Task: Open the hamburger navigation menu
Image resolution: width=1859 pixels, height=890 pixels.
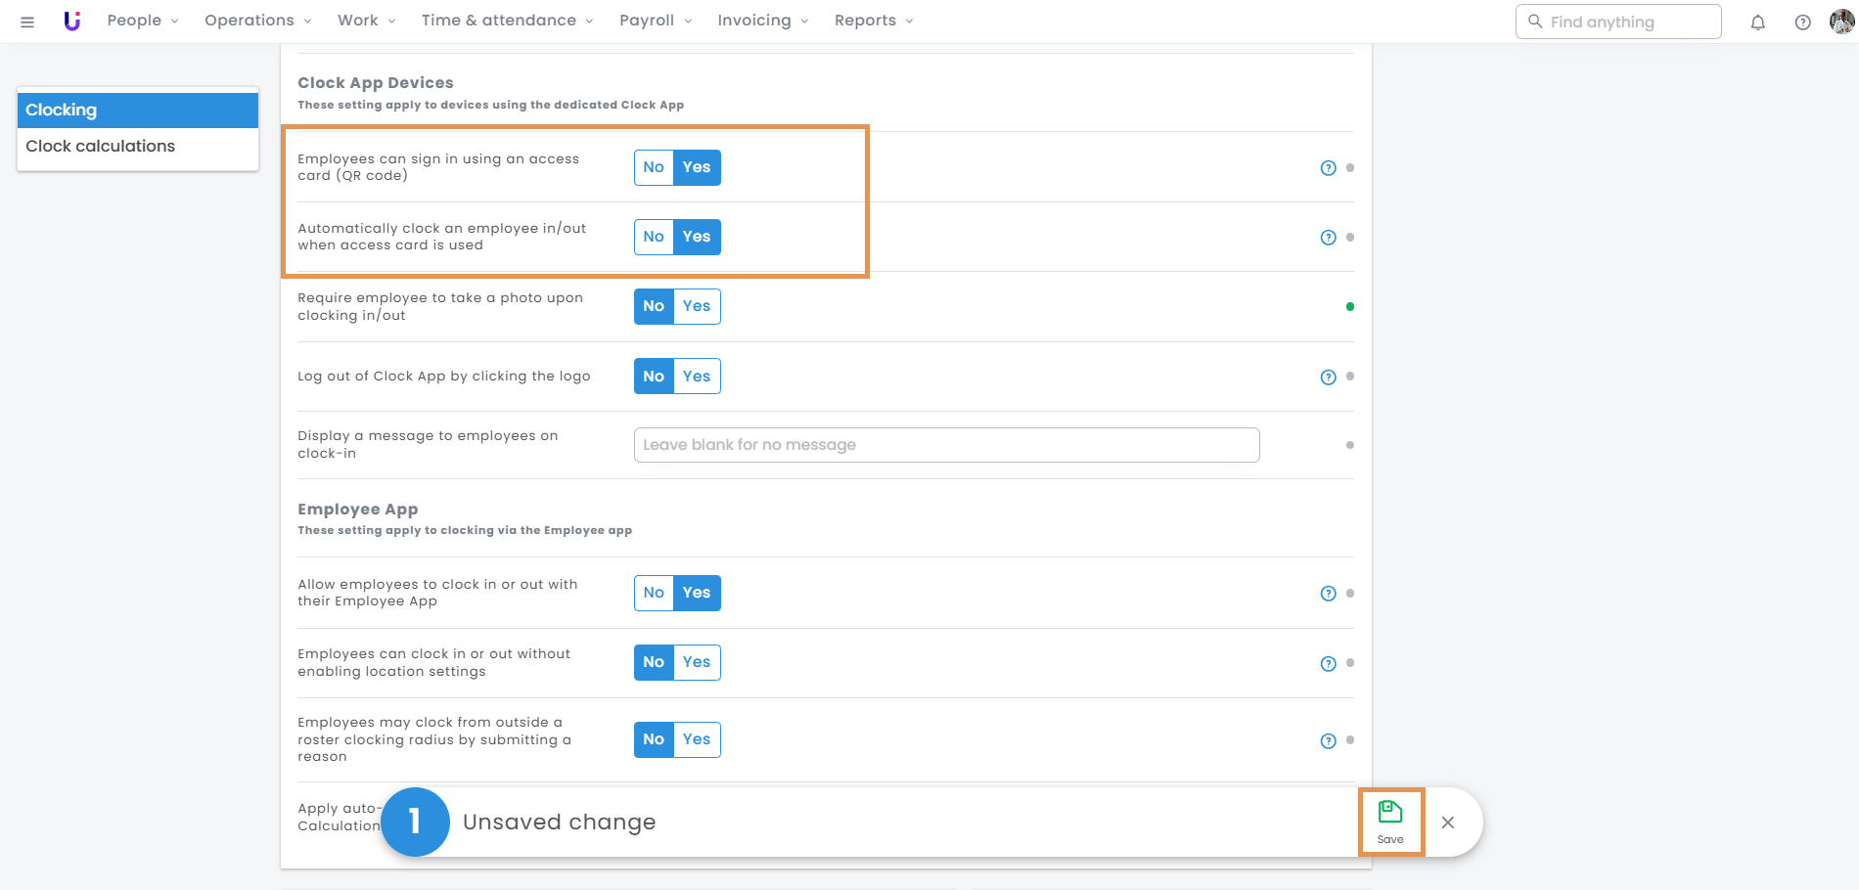Action: tap(27, 22)
